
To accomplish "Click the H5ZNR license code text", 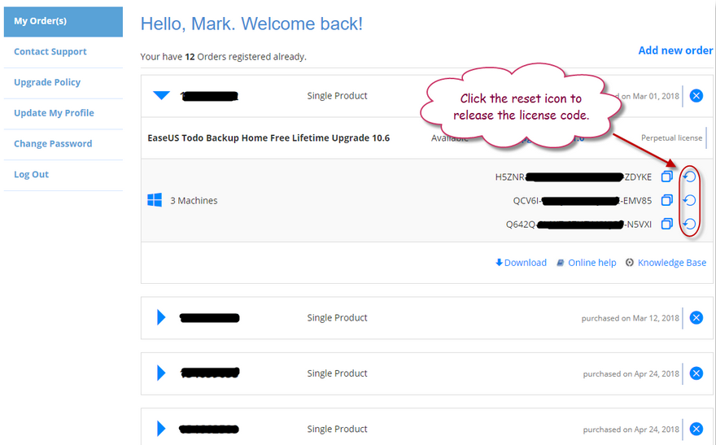I will point(573,177).
